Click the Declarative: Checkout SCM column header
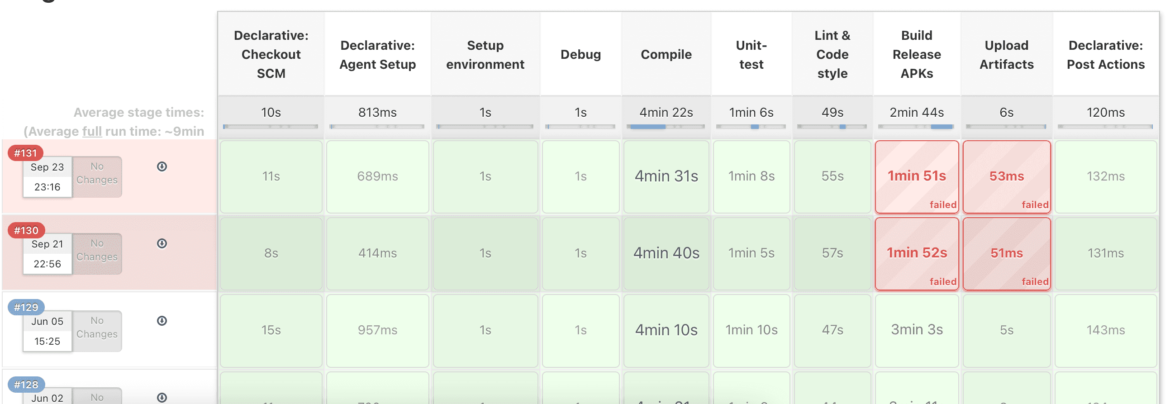Viewport: 1170px width, 404px height. pyautogui.click(x=271, y=54)
